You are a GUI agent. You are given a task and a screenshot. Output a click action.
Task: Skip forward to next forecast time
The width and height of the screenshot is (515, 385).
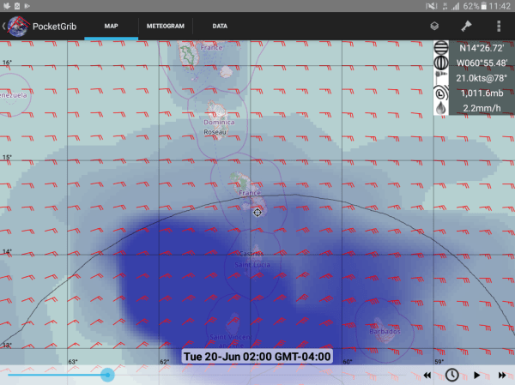point(501,376)
